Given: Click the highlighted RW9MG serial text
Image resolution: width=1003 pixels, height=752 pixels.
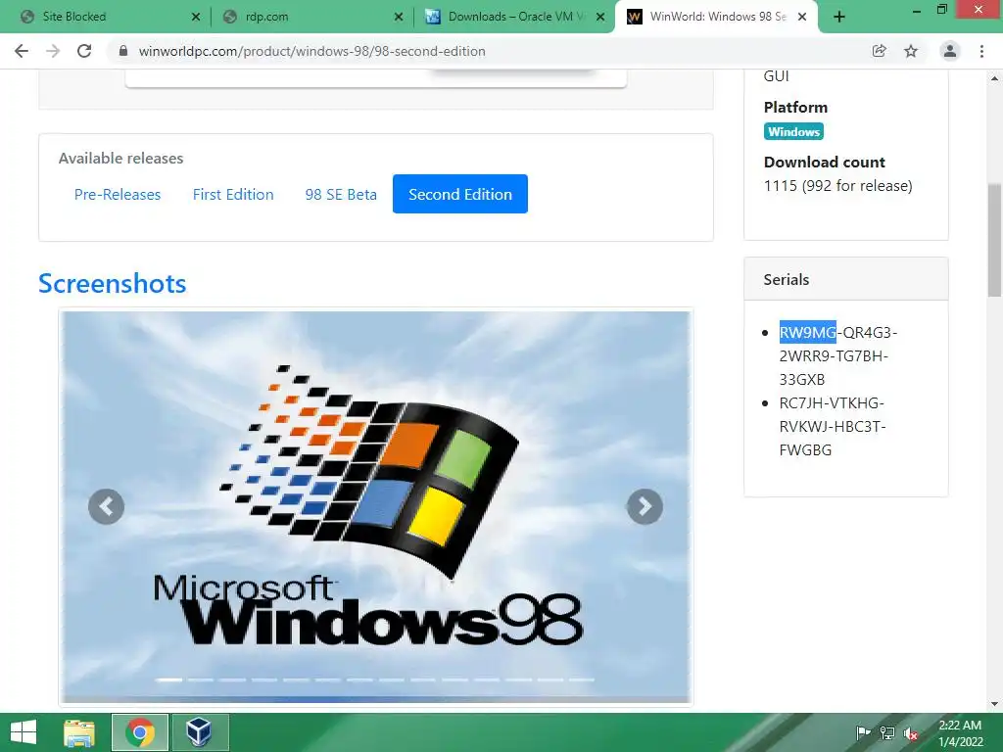Looking at the screenshot, I should click(x=808, y=333).
